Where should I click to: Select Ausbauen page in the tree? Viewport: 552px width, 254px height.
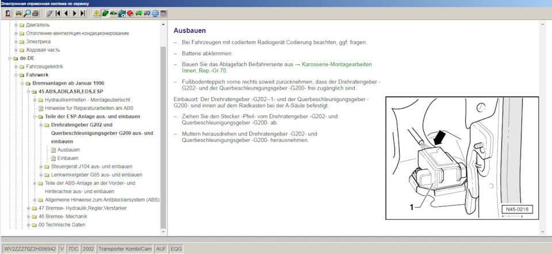click(68, 150)
